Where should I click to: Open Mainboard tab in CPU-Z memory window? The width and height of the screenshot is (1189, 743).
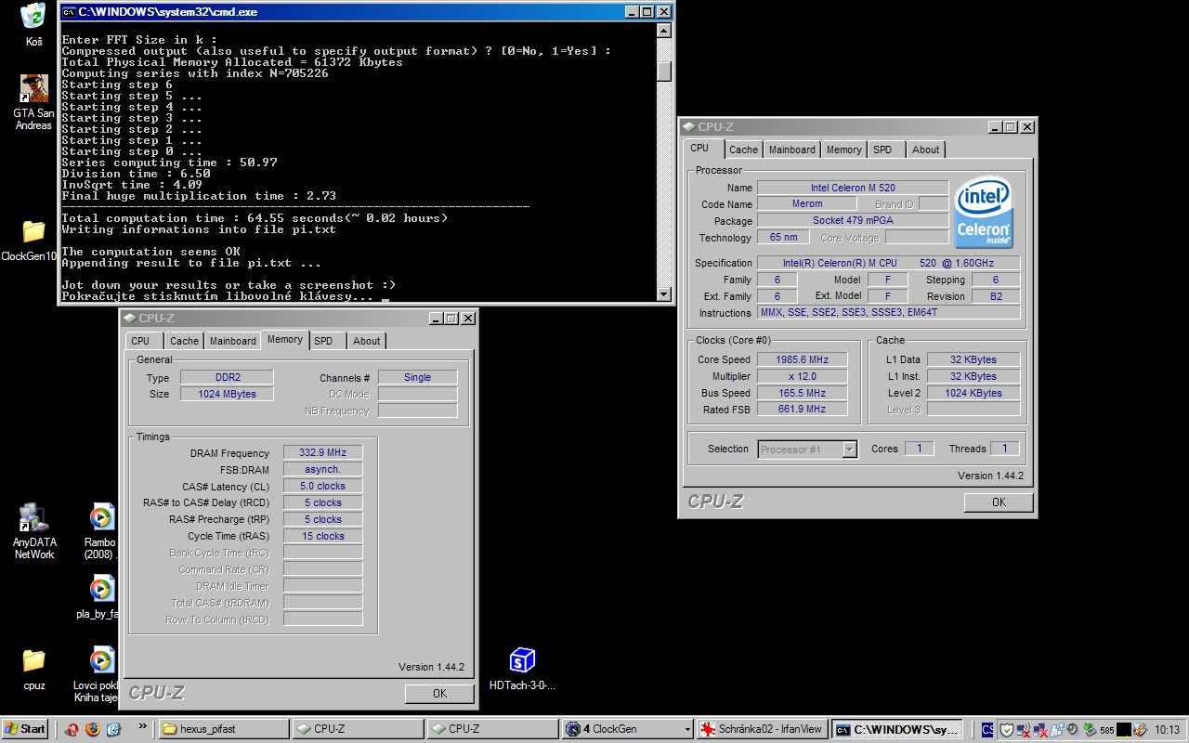[x=232, y=341]
